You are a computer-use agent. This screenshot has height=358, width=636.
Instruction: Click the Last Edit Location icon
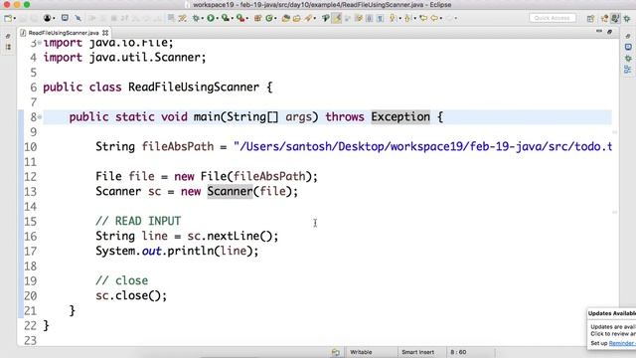(x=423, y=18)
